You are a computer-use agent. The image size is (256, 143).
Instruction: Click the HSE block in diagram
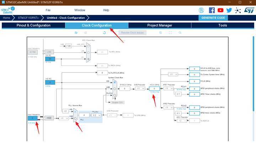49,118
